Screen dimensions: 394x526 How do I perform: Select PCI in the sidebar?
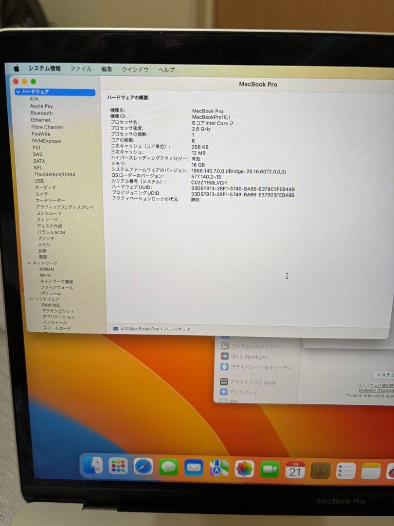36,148
